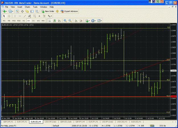Toggle the Auto Scroll icon
This screenshot has height=128, width=178.
click(x=76, y=21)
